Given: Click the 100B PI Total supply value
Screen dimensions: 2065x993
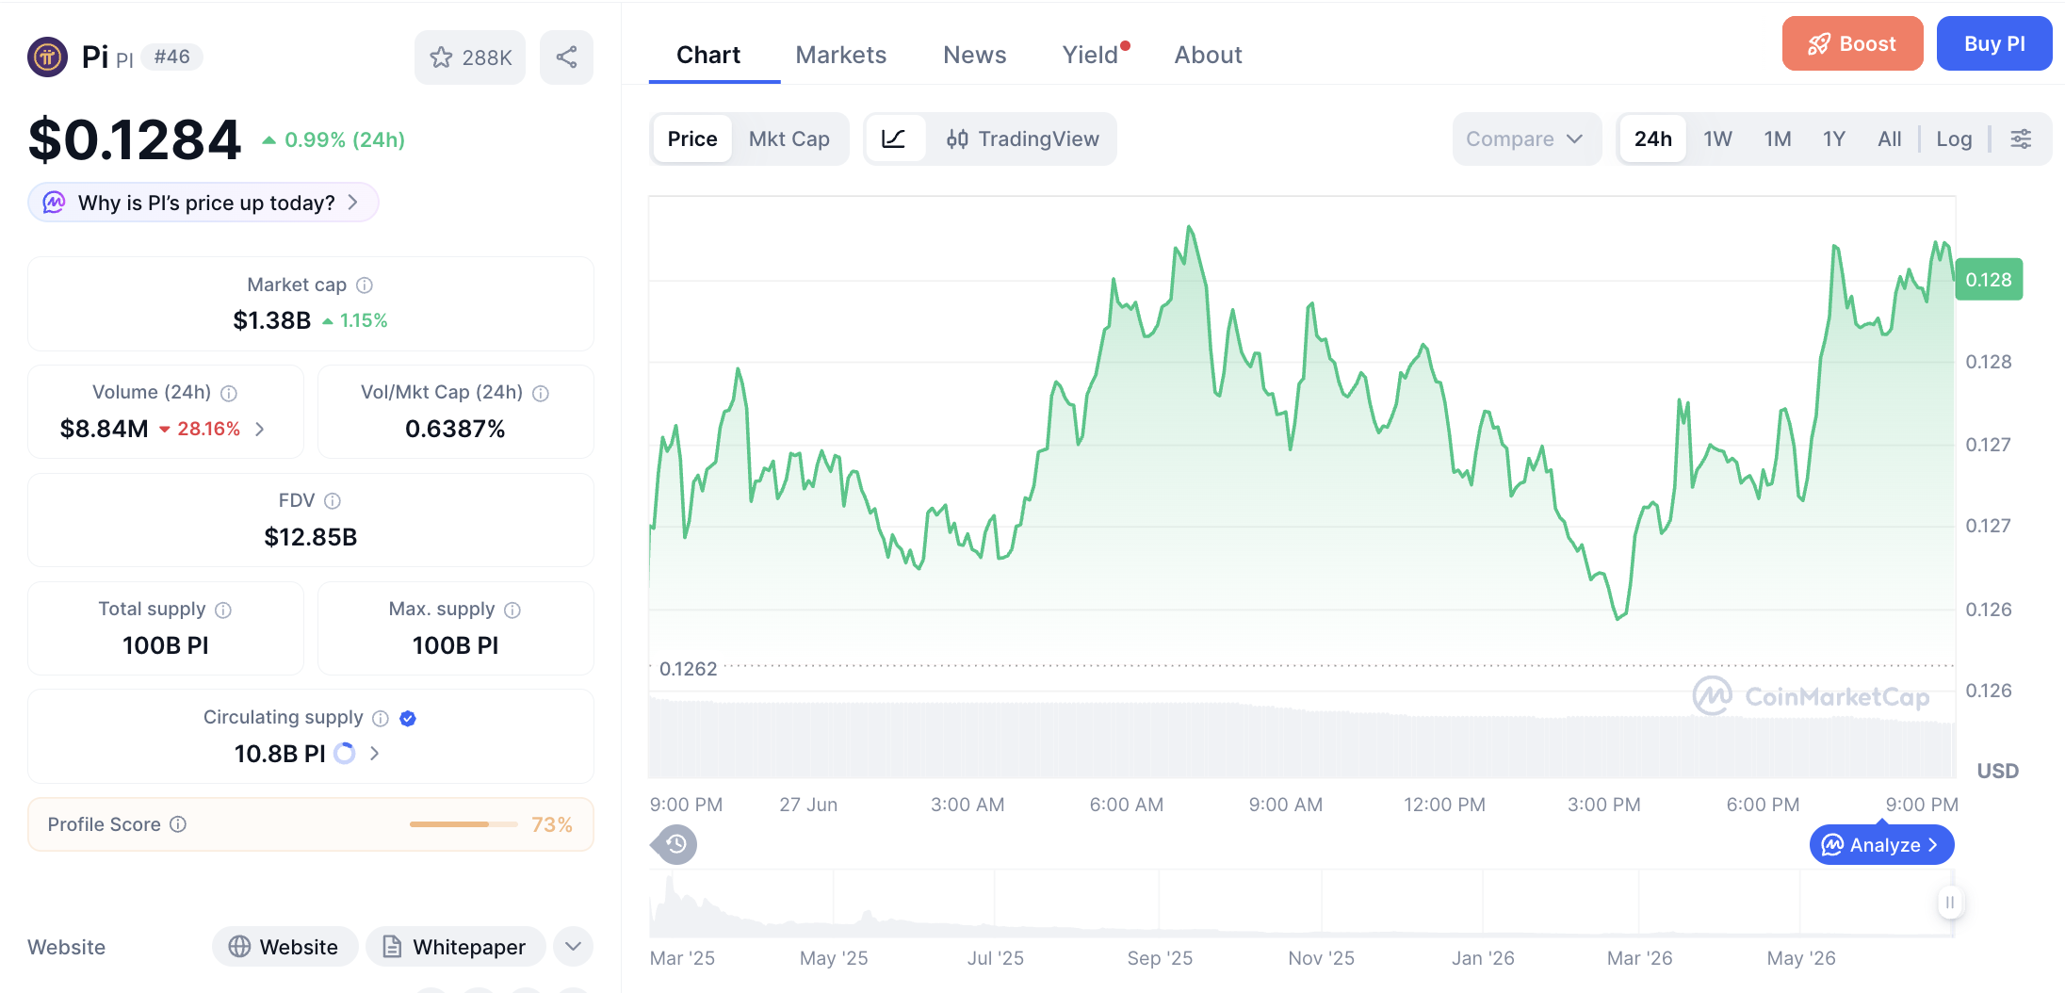Looking at the screenshot, I should pyautogui.click(x=166, y=645).
